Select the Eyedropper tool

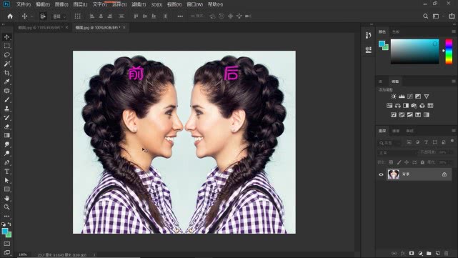pos(6,81)
